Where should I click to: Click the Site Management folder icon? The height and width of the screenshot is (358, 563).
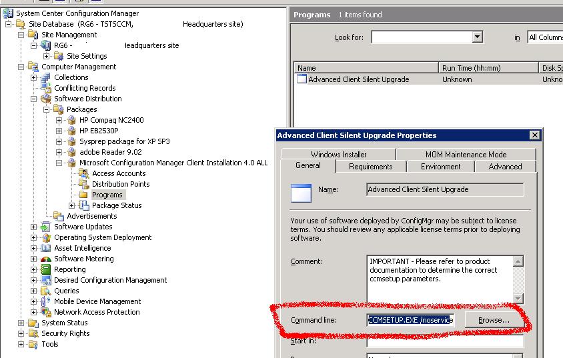pyautogui.click(x=33, y=35)
